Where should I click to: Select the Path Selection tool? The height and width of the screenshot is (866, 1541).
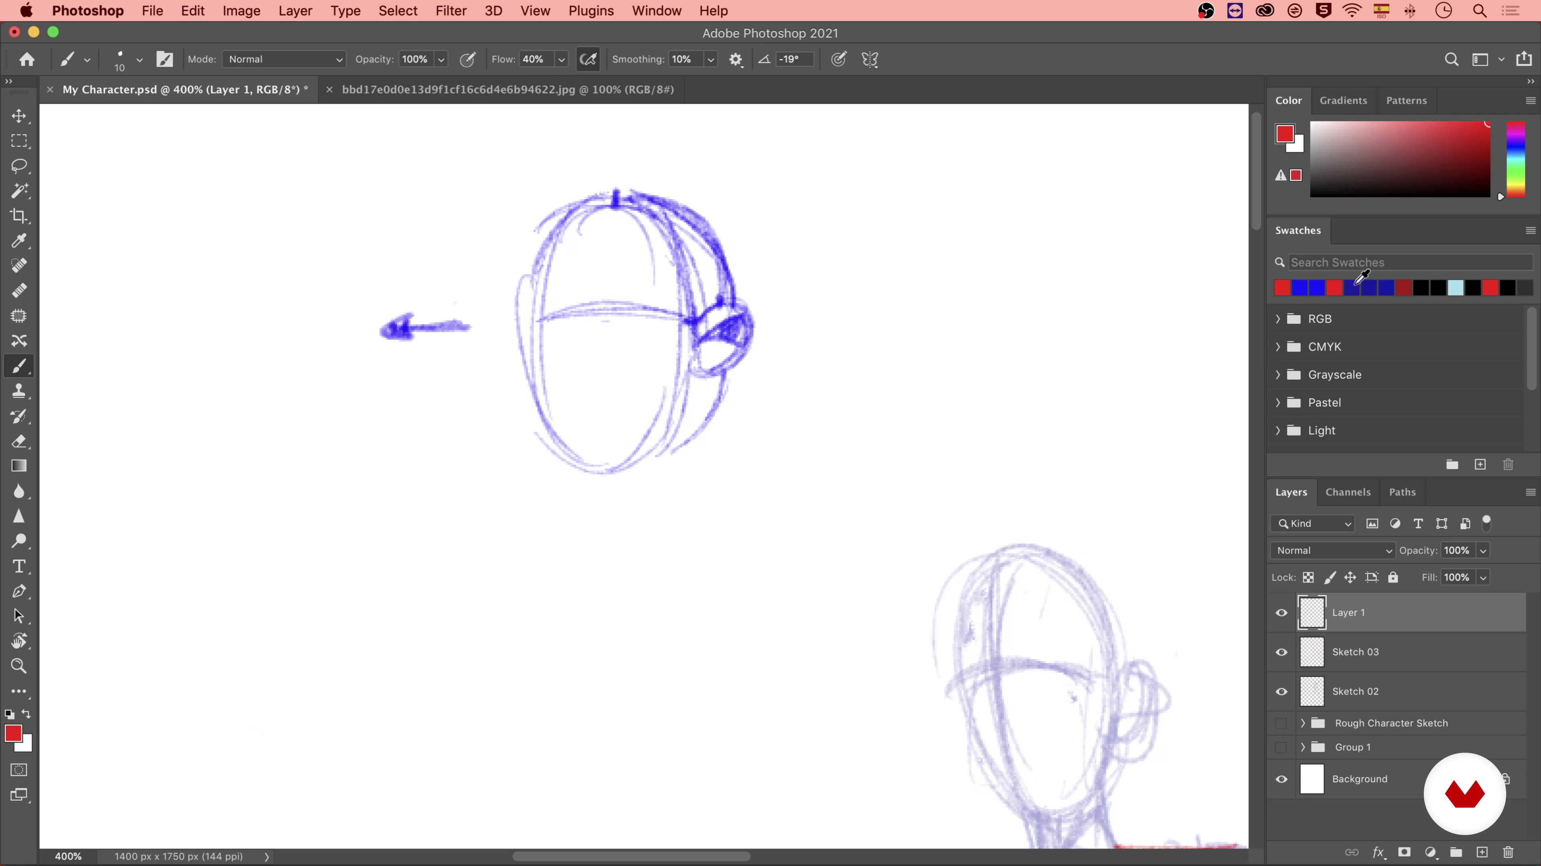coord(19,616)
